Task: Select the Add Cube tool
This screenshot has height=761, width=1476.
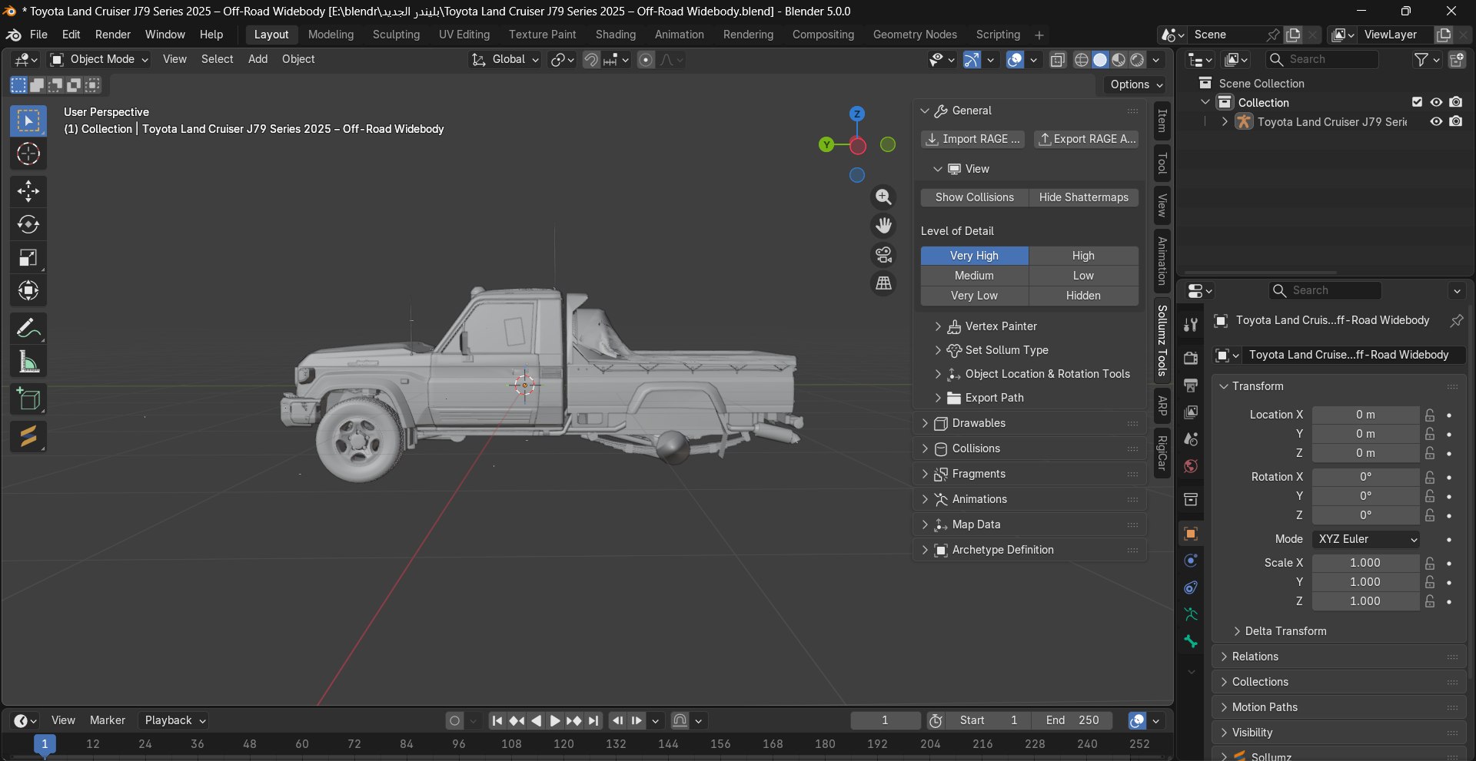Action: [28, 399]
